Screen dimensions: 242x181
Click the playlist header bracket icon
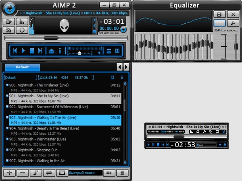click(x=113, y=77)
